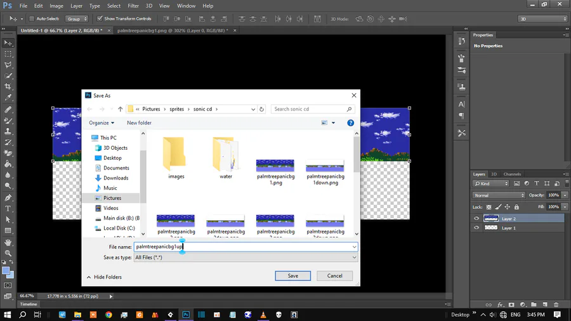Open Save As dialog help icon

[x=350, y=123]
